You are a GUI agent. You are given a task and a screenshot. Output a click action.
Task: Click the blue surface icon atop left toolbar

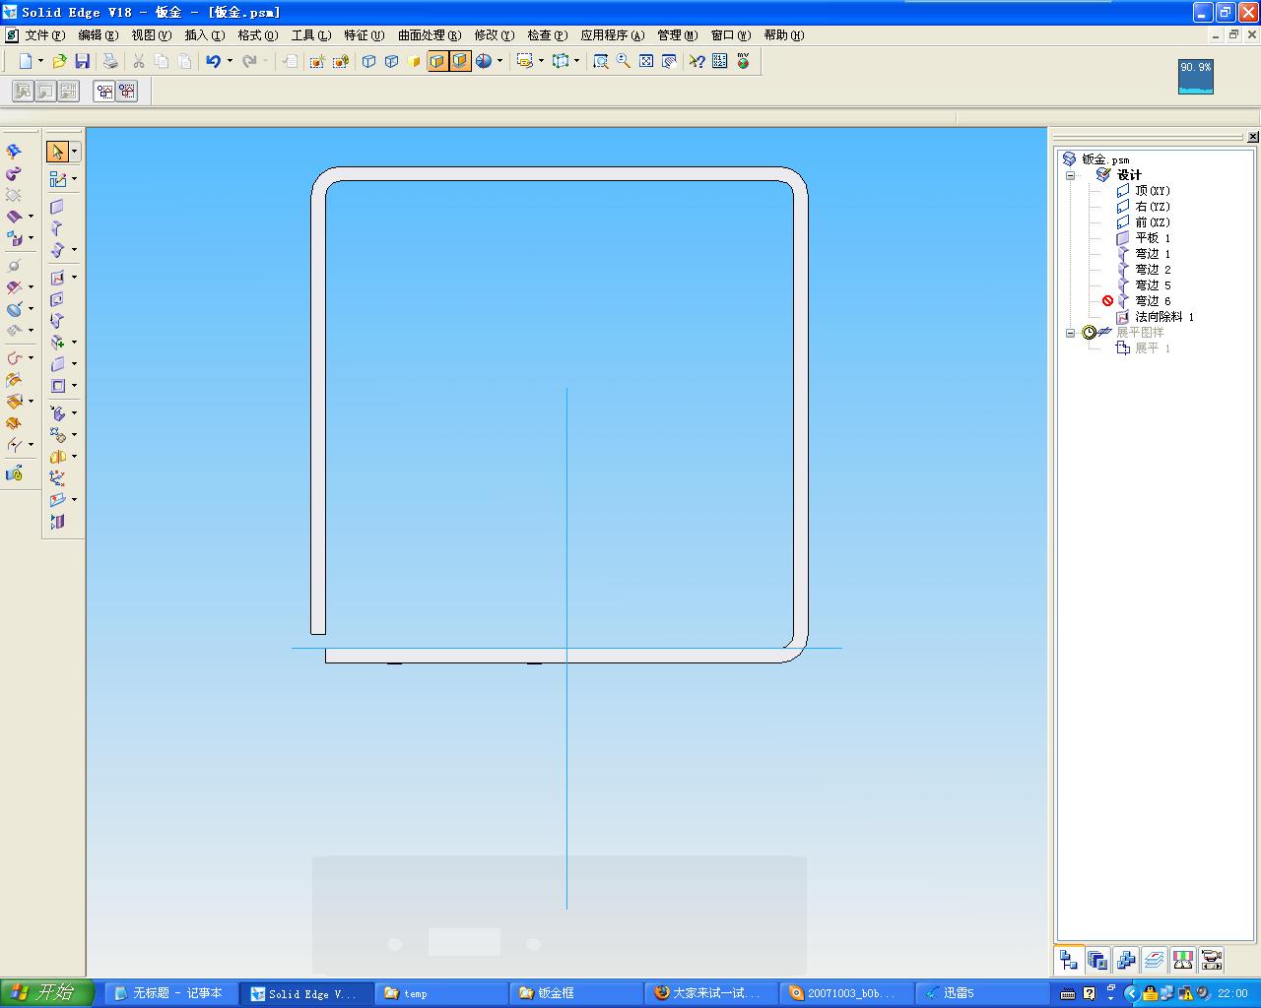click(x=14, y=152)
